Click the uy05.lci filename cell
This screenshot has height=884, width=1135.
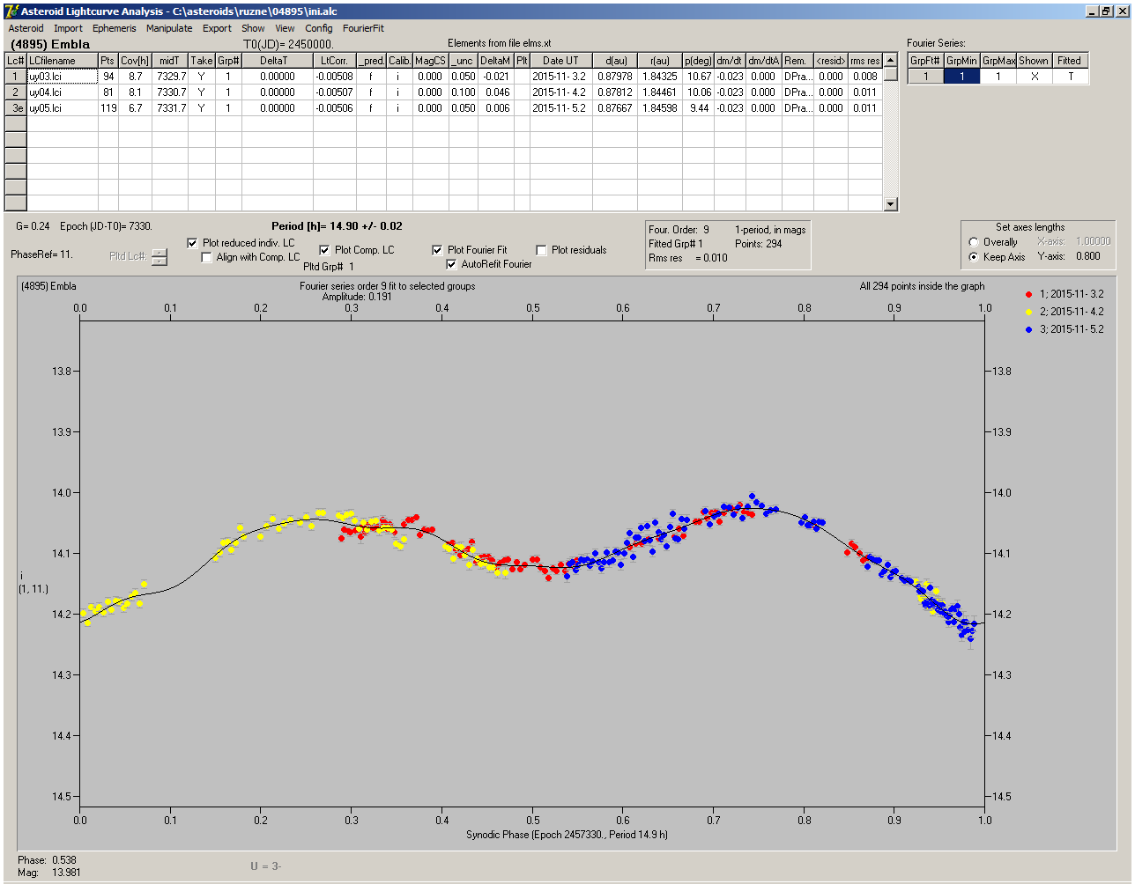tap(62, 107)
